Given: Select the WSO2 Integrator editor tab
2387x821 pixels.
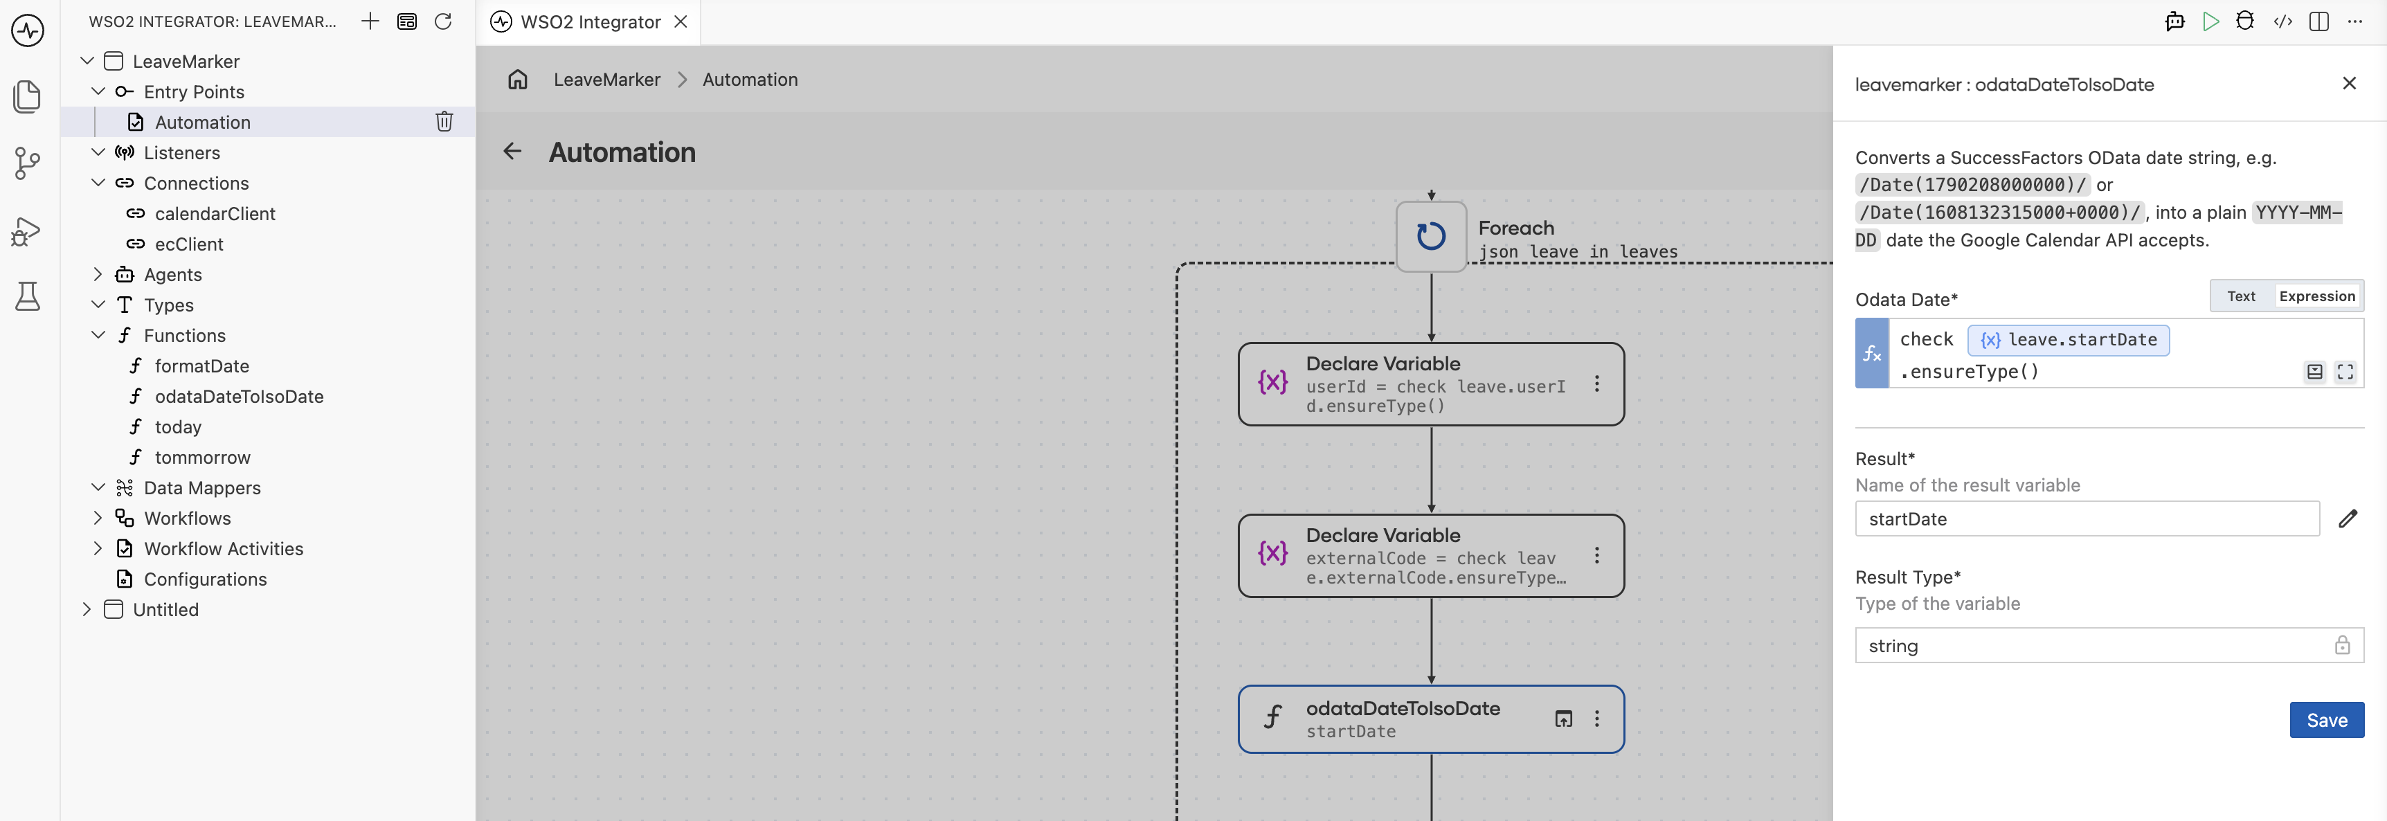Looking at the screenshot, I should pyautogui.click(x=589, y=21).
